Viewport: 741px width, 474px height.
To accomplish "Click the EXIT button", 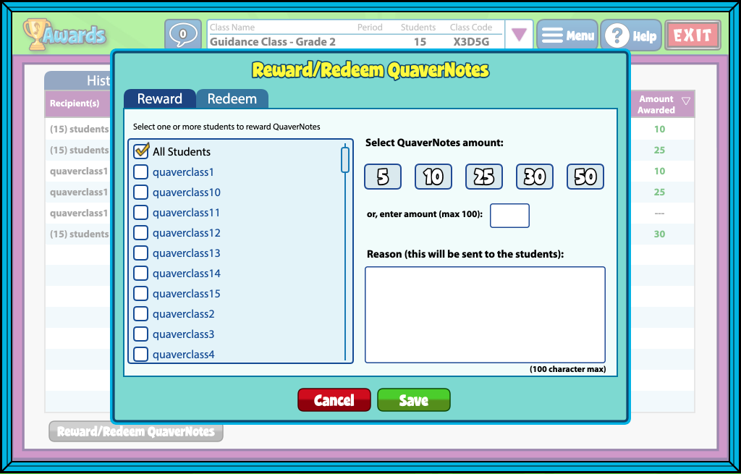I will pyautogui.click(x=693, y=35).
